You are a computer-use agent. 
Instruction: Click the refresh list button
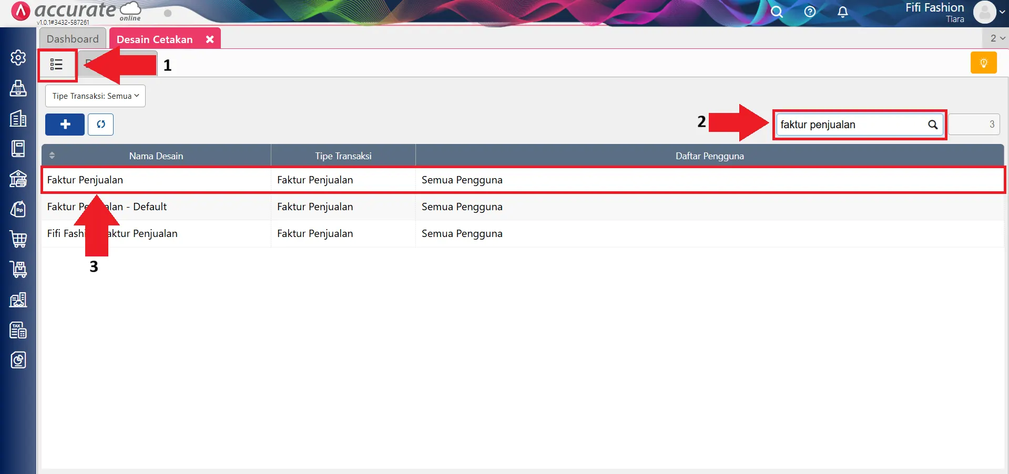coord(100,125)
